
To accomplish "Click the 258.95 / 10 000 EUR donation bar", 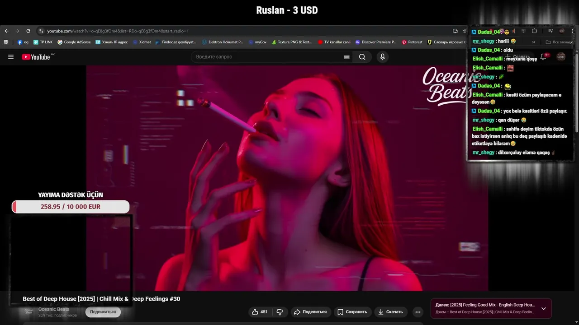I will tap(71, 207).
